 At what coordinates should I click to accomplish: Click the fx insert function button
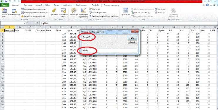coord(38,23)
